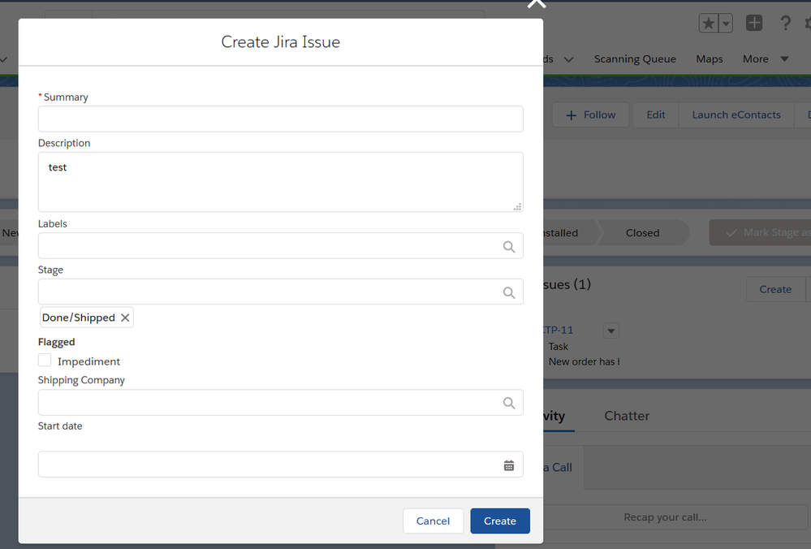Click the search magnifier in the Stage field
Screen dimensions: 811x549
click(x=509, y=292)
